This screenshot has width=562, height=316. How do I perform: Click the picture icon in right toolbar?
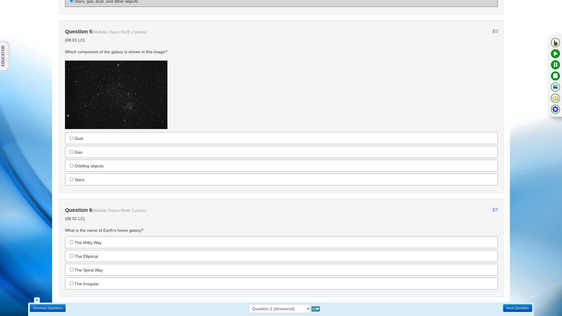(x=555, y=87)
